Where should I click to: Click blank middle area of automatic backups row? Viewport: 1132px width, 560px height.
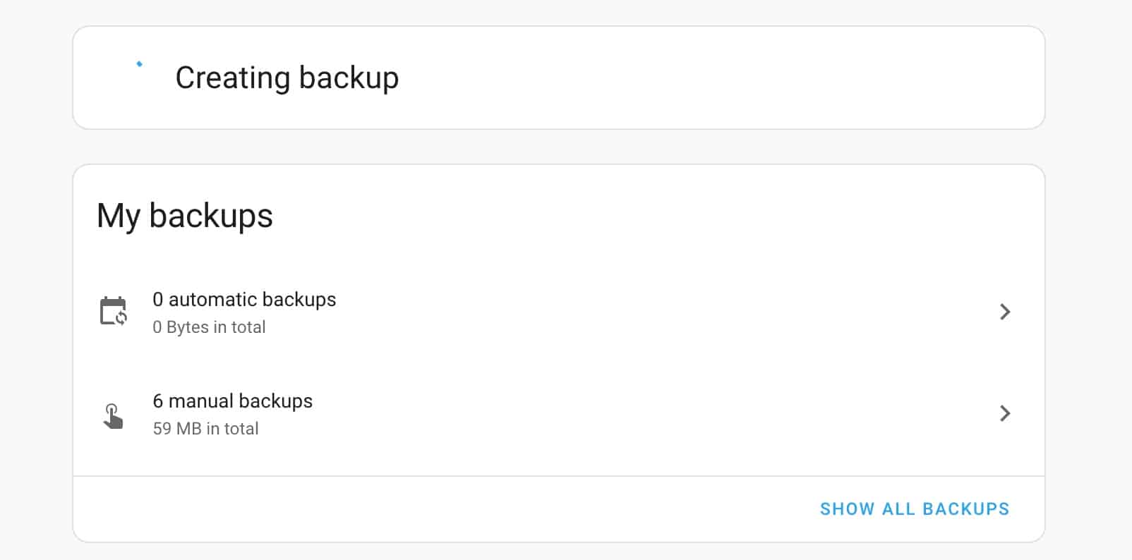click(635, 312)
